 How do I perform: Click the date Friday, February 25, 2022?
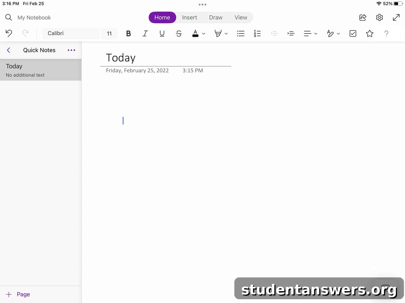137,71
